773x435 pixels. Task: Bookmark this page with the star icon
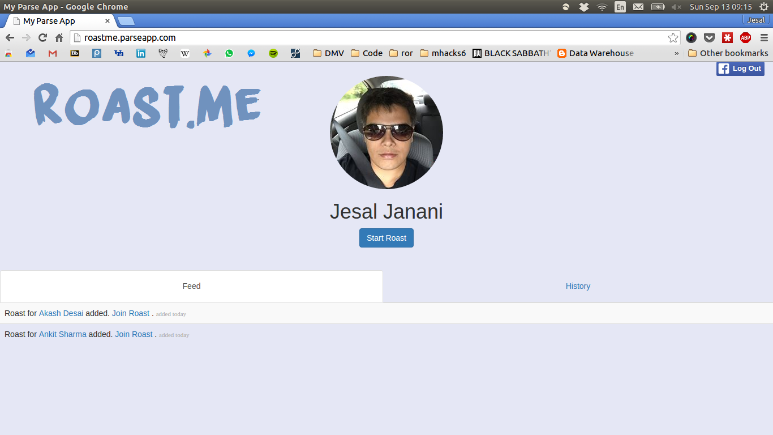pos(673,38)
